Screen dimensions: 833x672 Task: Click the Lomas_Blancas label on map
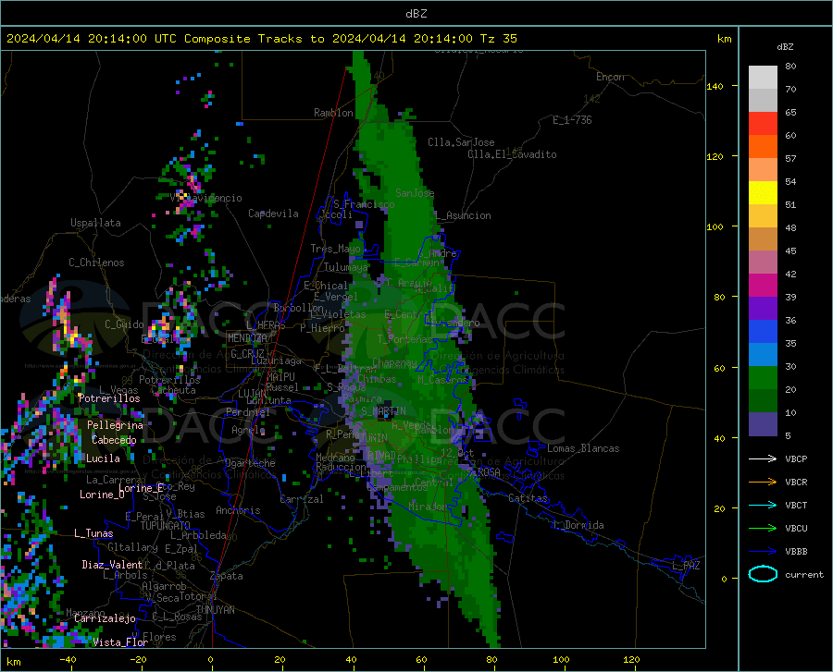583,448
